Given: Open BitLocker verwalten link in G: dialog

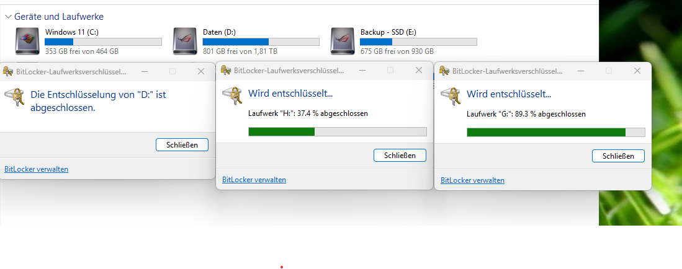Looking at the screenshot, I should (472, 180).
